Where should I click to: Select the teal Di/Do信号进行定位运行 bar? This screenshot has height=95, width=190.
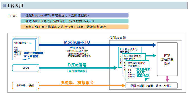coord(74,21)
